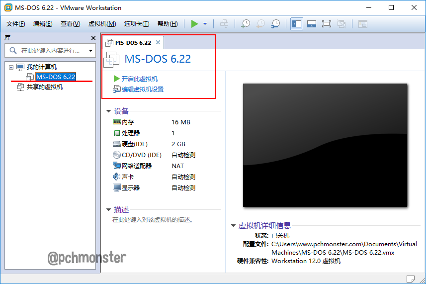This screenshot has height=284, width=426.
Task: Collapse the 描述 section
Action: (x=109, y=209)
